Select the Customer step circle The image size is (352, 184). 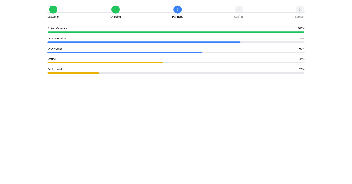pos(53,9)
